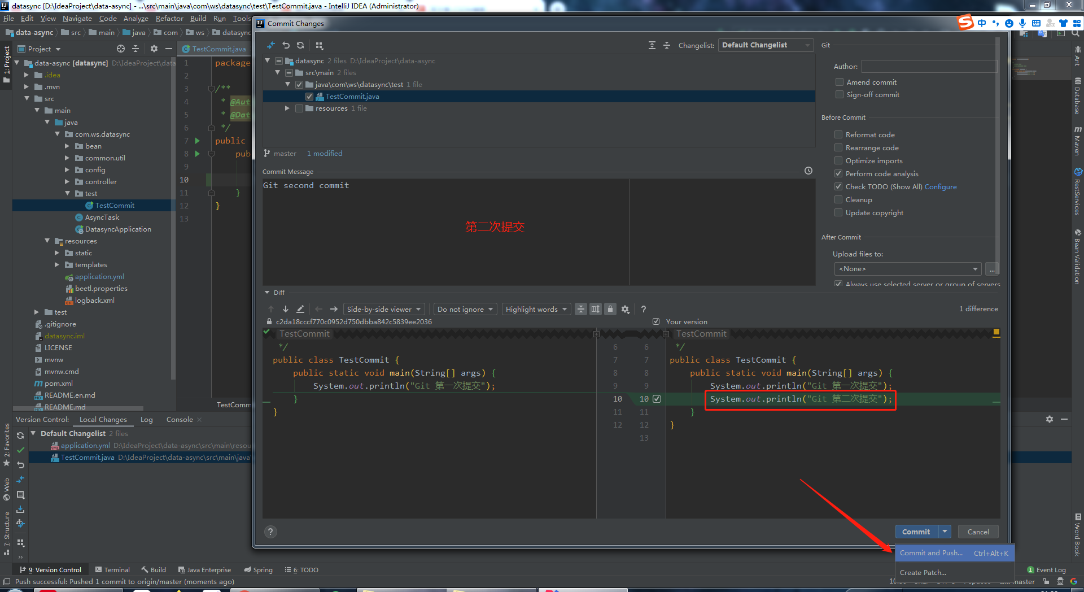The image size is (1084, 592).
Task: Select the Refresh Changes icon in Version Control toolbar
Action: (x=20, y=435)
